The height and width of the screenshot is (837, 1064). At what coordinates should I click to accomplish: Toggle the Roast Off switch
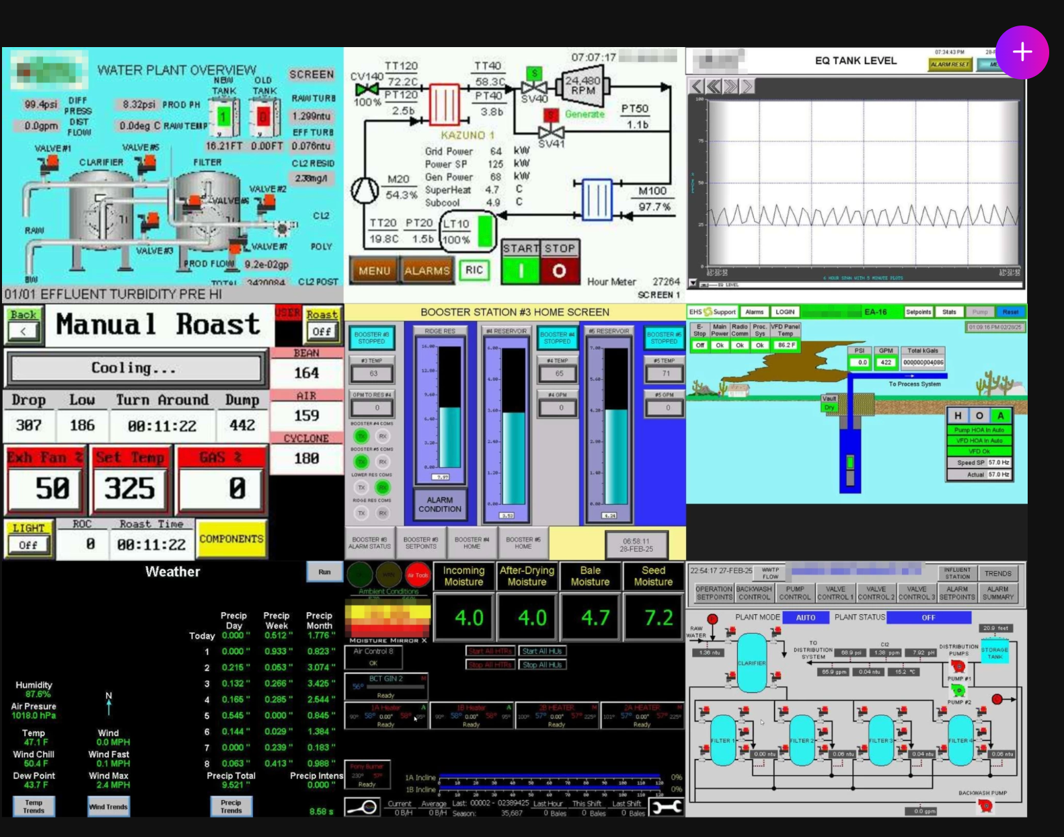[x=322, y=331]
